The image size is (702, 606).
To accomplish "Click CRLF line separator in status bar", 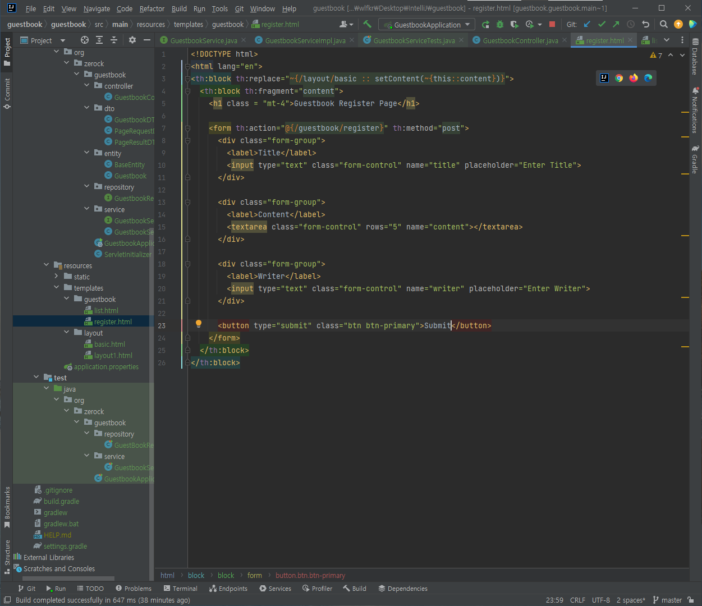I will point(577,600).
